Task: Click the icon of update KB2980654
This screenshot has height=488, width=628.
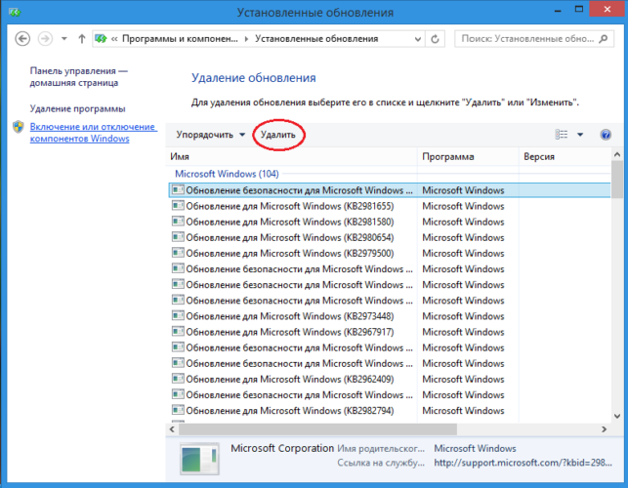Action: click(x=178, y=237)
